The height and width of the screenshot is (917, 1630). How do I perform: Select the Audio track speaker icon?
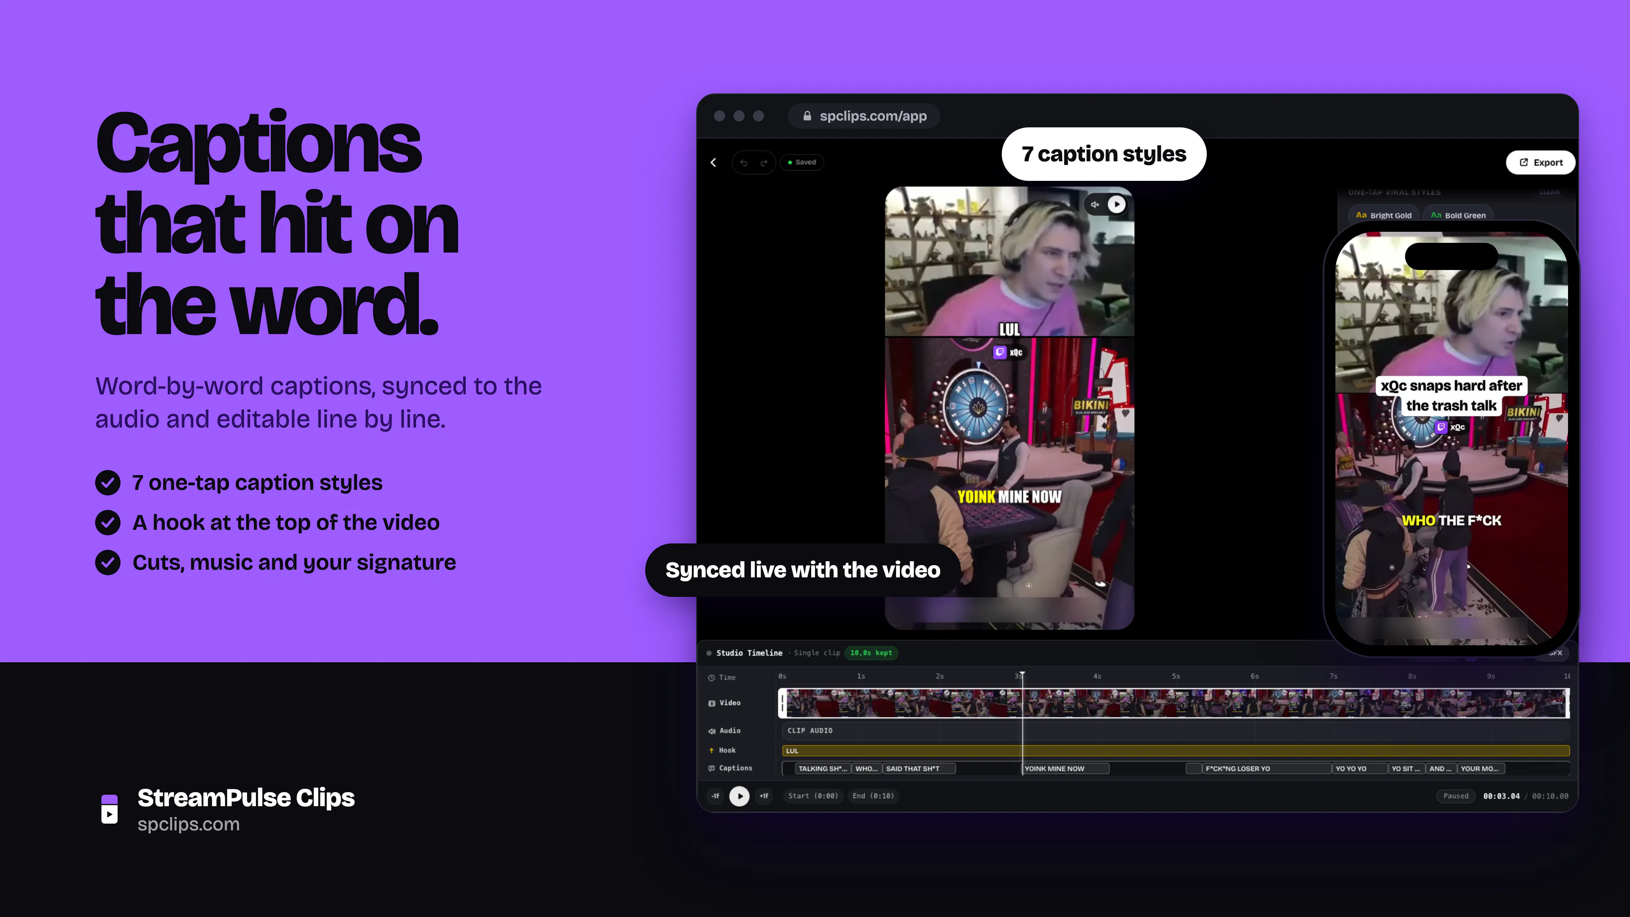711,731
